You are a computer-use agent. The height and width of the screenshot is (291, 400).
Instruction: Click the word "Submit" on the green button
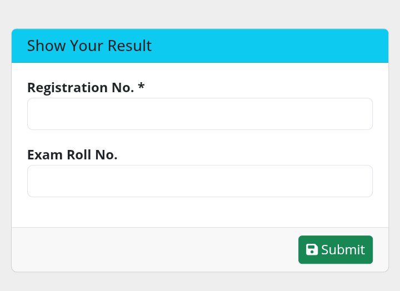click(343, 250)
